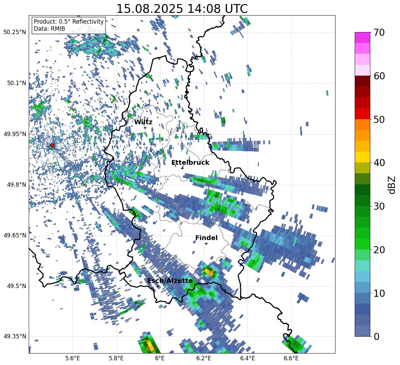Click the red radar site marker
The width and height of the screenshot is (400, 365).
point(52,145)
